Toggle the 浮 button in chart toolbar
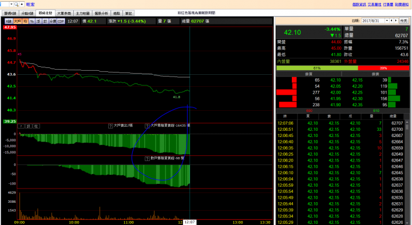Image resolution: width=412 pixels, height=225 pixels. click(x=38, y=21)
